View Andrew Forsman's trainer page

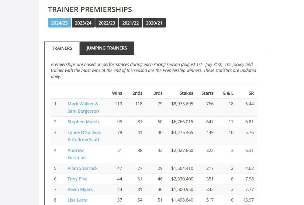tap(76, 154)
